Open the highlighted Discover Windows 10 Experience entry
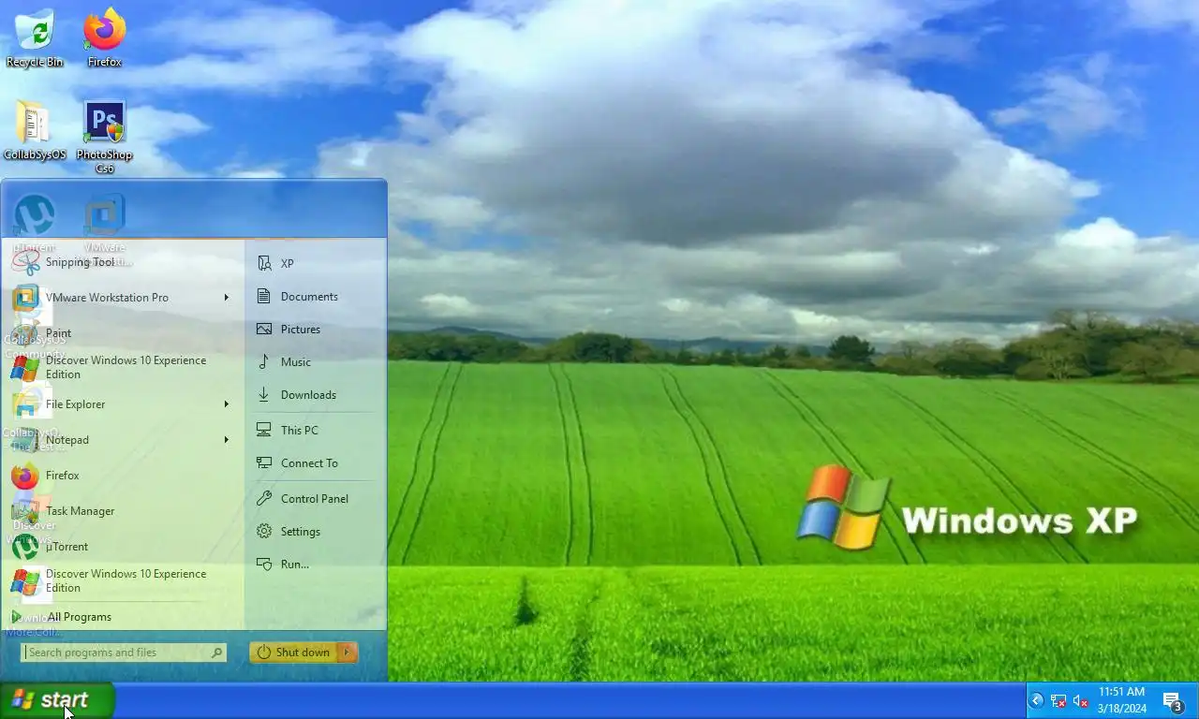This screenshot has width=1199, height=719. [124, 581]
